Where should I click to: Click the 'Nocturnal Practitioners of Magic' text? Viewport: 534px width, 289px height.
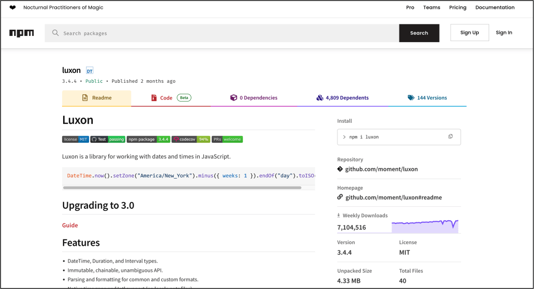coord(63,7)
